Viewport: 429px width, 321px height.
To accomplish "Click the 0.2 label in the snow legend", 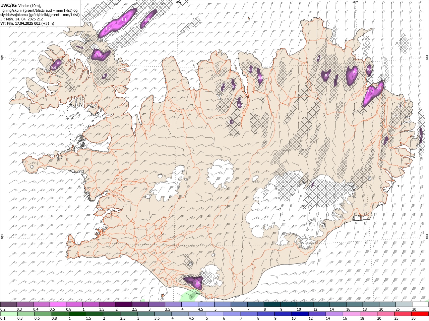I will point(3,309).
